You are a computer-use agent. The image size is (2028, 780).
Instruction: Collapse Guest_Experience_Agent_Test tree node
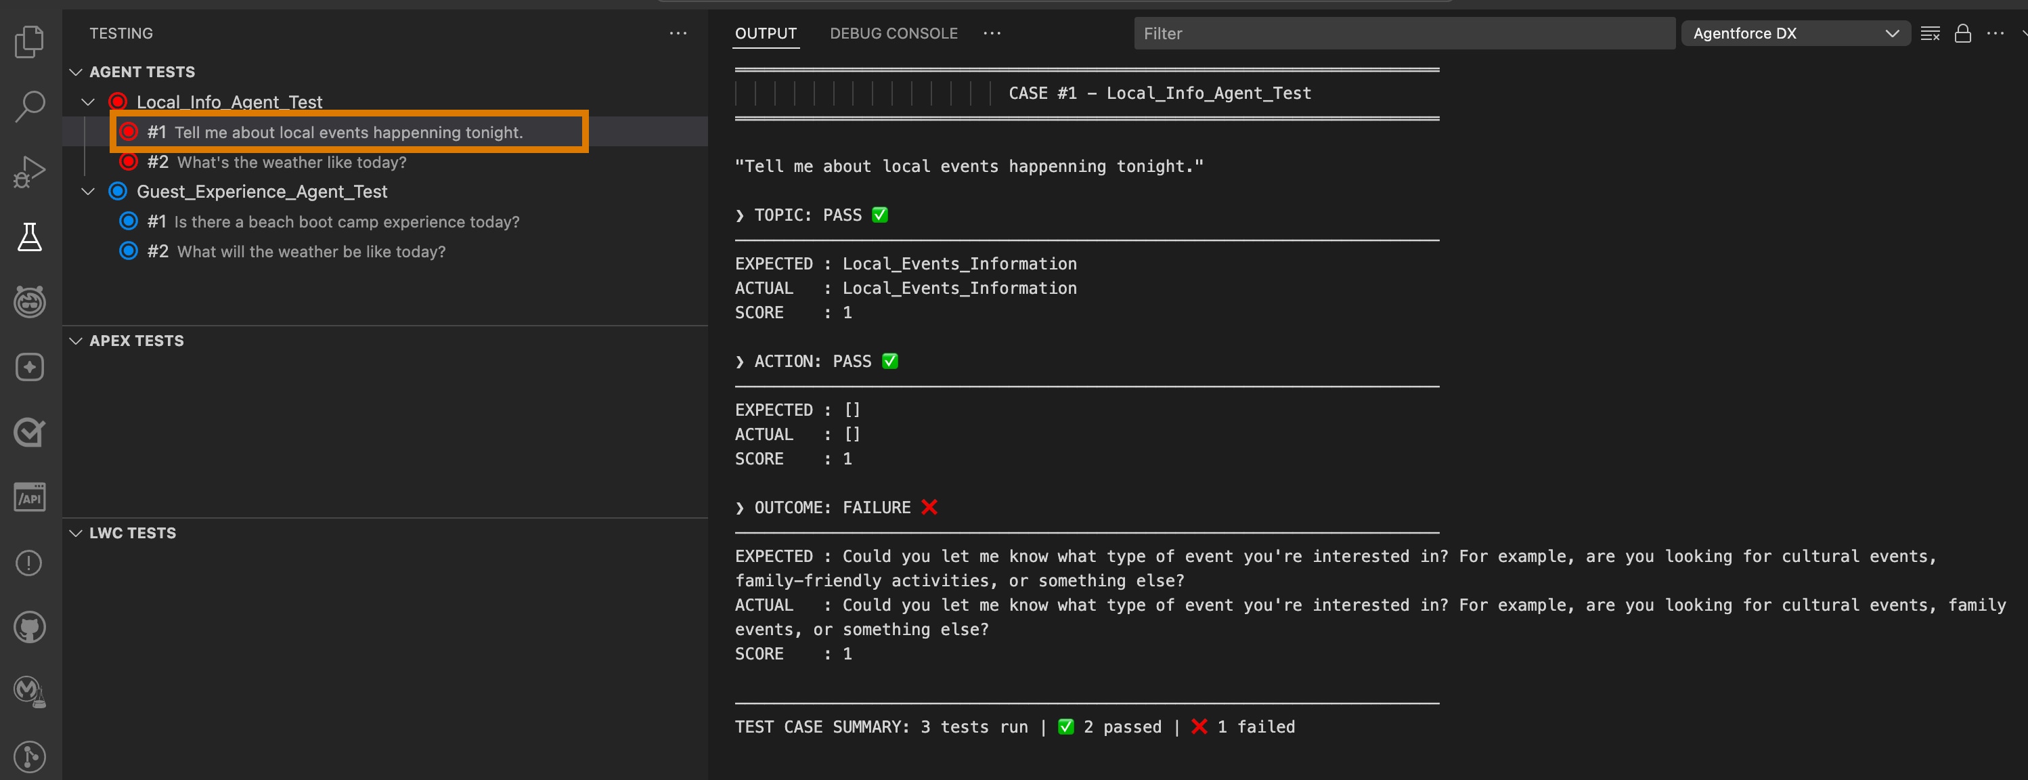pos(88,191)
